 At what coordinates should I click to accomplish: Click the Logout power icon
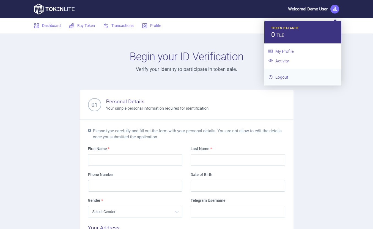270,77
